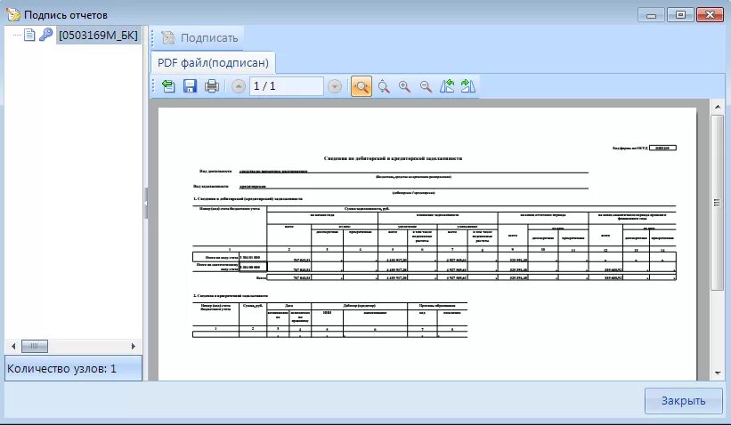Minimize the Подпись отчетов window
This screenshot has height=425, width=731.
(651, 15)
